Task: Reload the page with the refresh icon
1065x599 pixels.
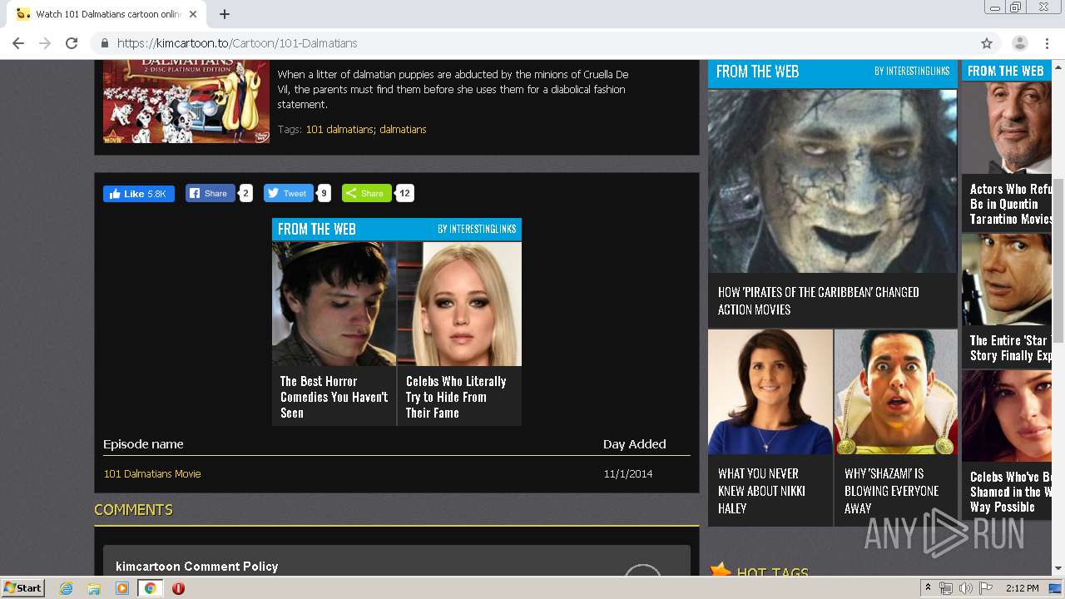Action: [x=72, y=43]
